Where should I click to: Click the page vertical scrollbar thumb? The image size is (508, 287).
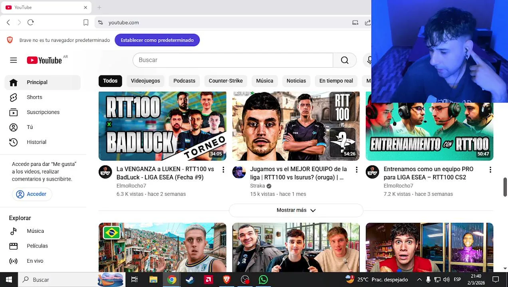[505, 187]
